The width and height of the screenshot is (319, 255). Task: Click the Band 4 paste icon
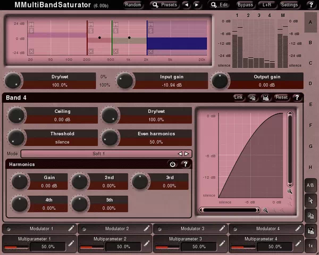tap(266, 97)
